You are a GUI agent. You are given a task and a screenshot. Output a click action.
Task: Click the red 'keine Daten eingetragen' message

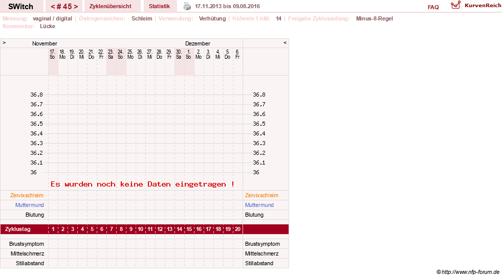click(142, 184)
